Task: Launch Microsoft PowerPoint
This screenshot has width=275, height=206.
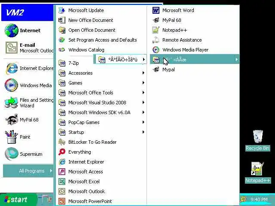Action: coord(101,201)
